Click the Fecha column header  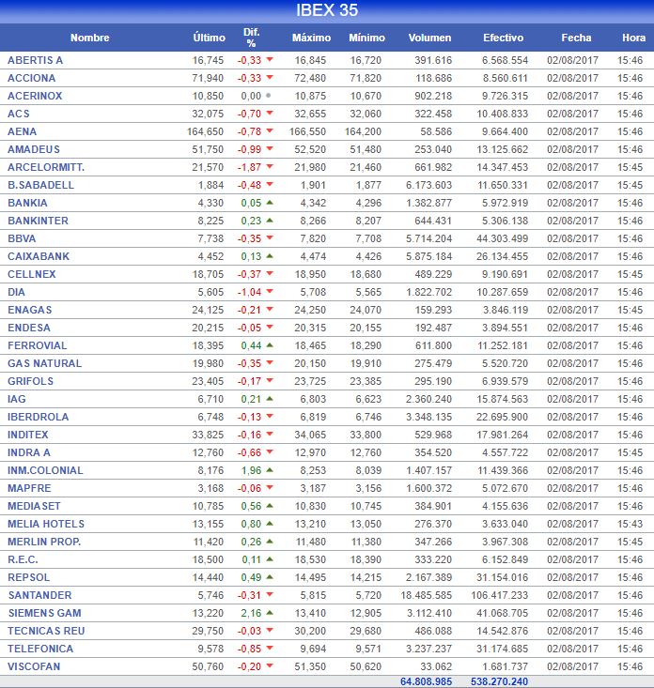pos(576,38)
